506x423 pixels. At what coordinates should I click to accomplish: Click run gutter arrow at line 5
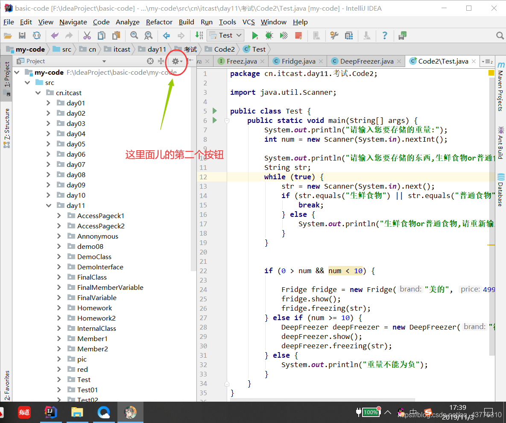215,111
